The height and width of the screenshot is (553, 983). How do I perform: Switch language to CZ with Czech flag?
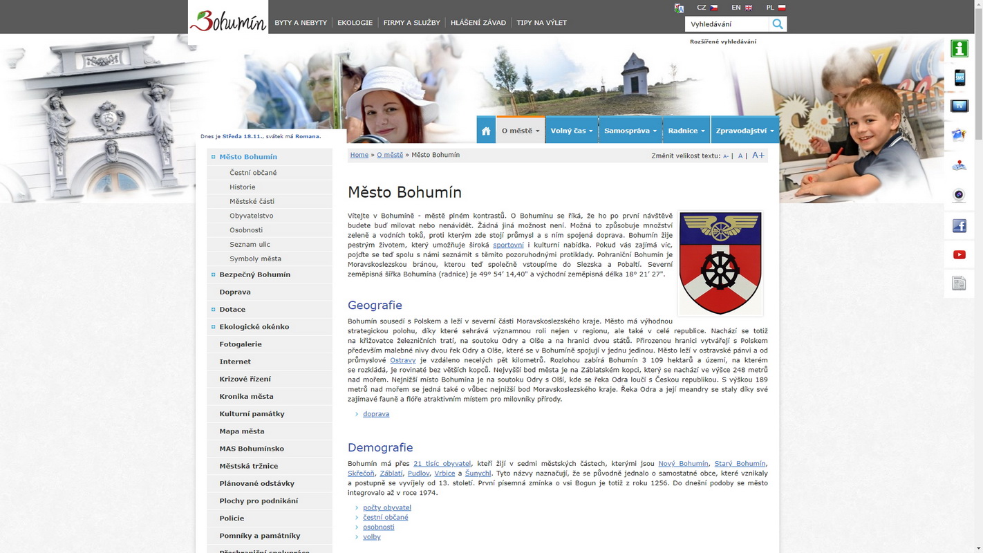707,8
